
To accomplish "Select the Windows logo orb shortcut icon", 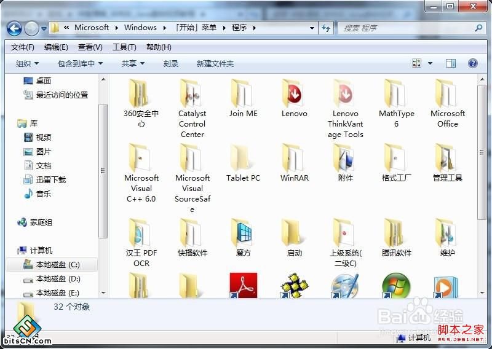I will [x=396, y=285].
